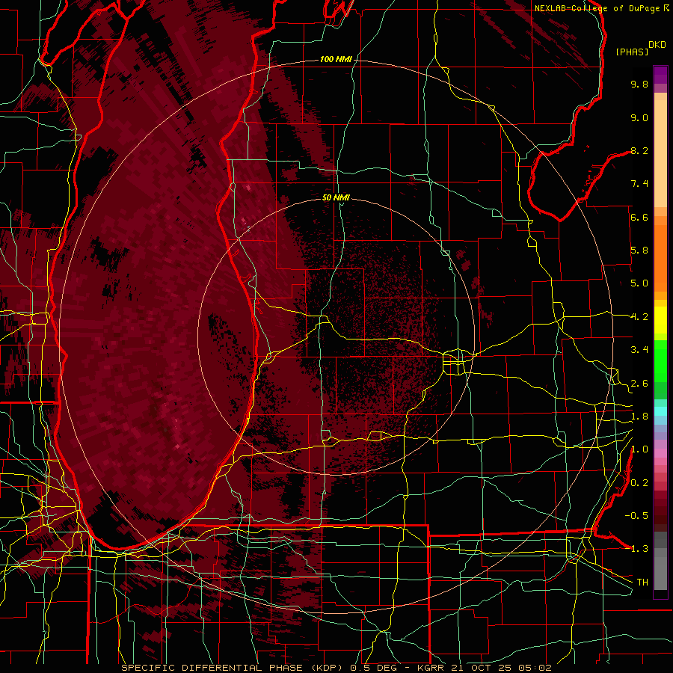This screenshot has width=673, height=673.
Task: Click the DKD product code label
Action: coord(657,45)
